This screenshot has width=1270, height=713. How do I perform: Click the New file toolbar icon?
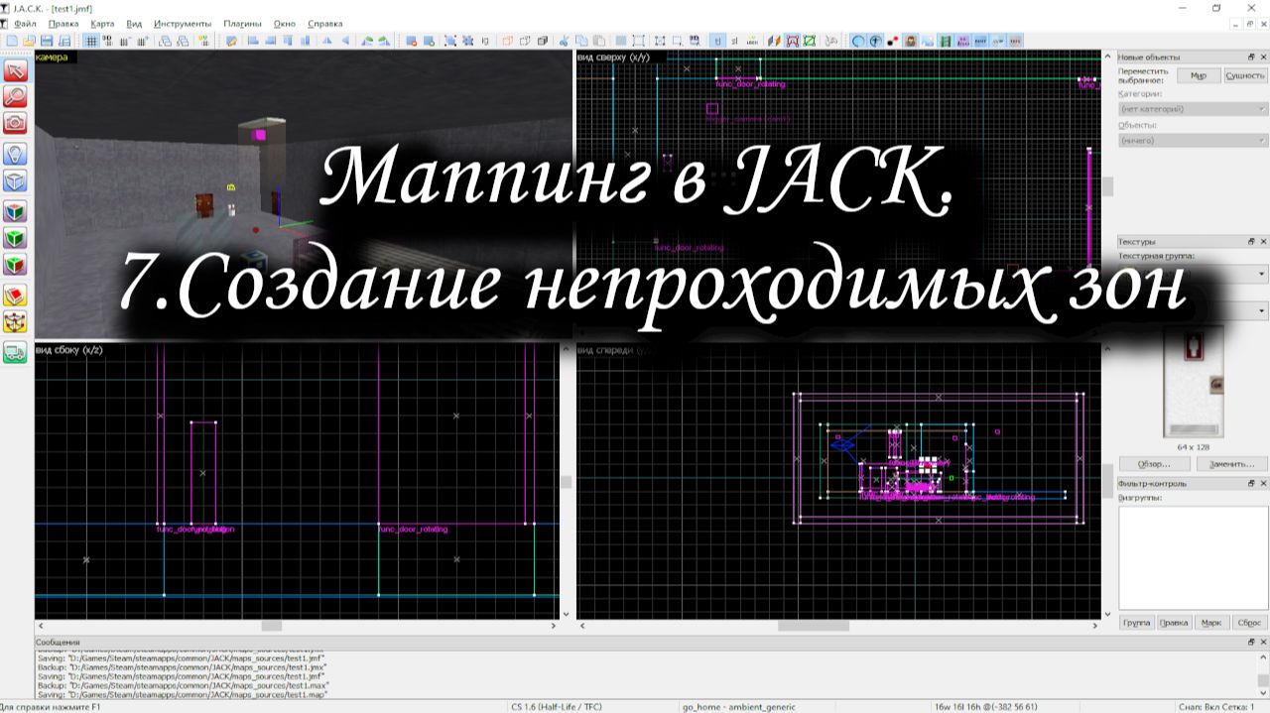click(11, 41)
